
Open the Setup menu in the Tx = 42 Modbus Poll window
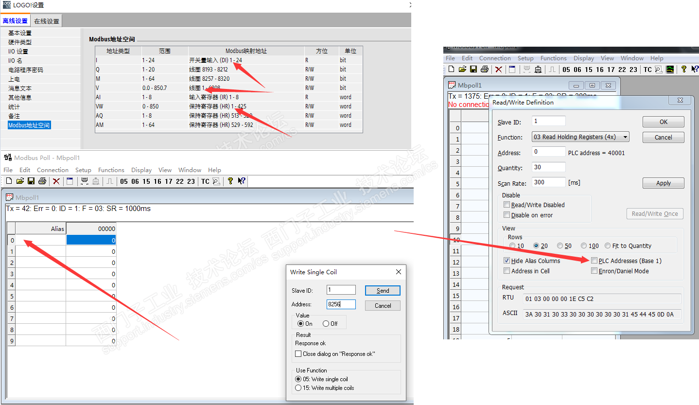pos(83,170)
